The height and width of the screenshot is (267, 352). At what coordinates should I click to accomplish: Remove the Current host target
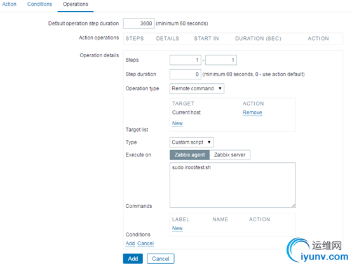pos(252,113)
